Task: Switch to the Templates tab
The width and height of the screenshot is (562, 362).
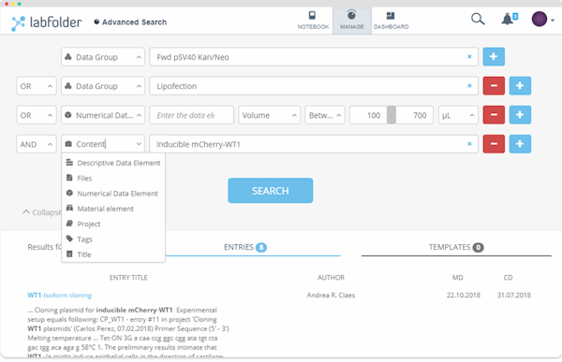Action: point(456,247)
